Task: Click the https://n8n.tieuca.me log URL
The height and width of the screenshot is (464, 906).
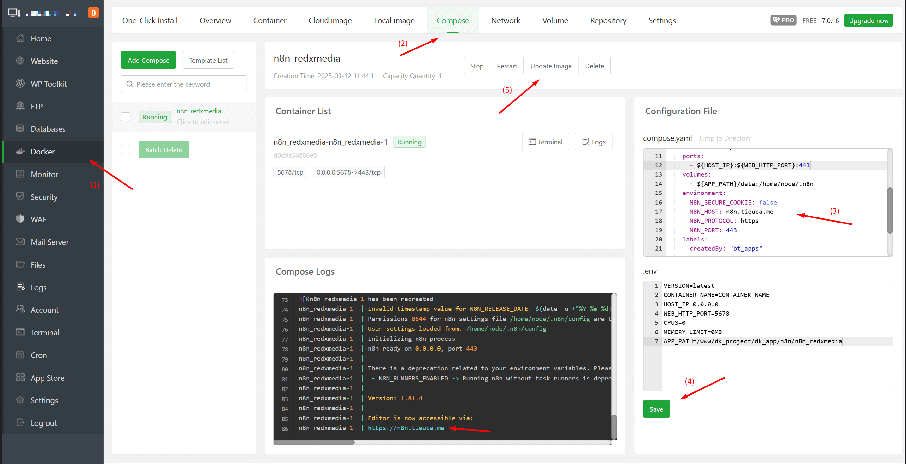Action: 406,428
